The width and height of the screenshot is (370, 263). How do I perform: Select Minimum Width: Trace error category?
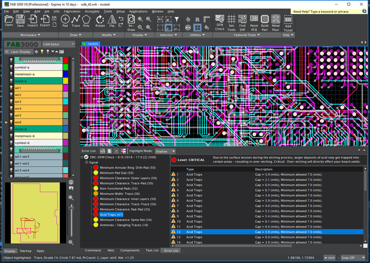tap(119, 194)
